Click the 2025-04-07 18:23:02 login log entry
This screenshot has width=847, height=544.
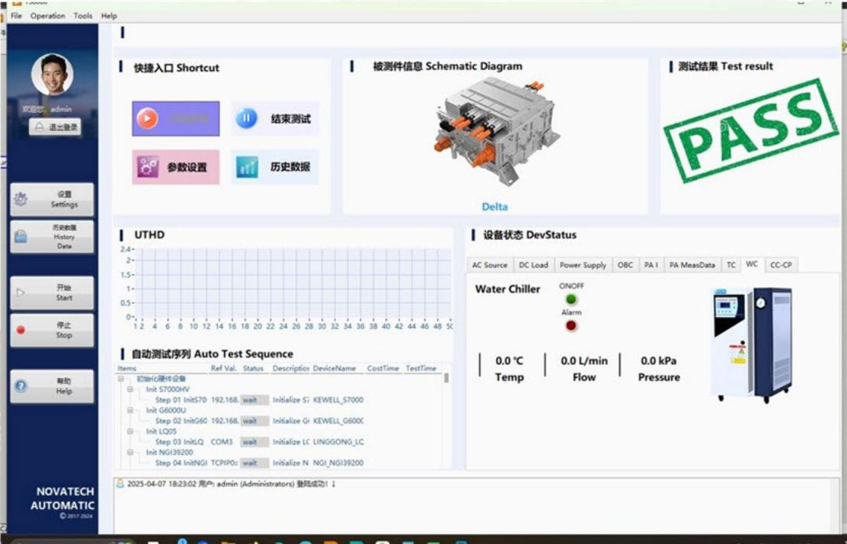pos(232,484)
